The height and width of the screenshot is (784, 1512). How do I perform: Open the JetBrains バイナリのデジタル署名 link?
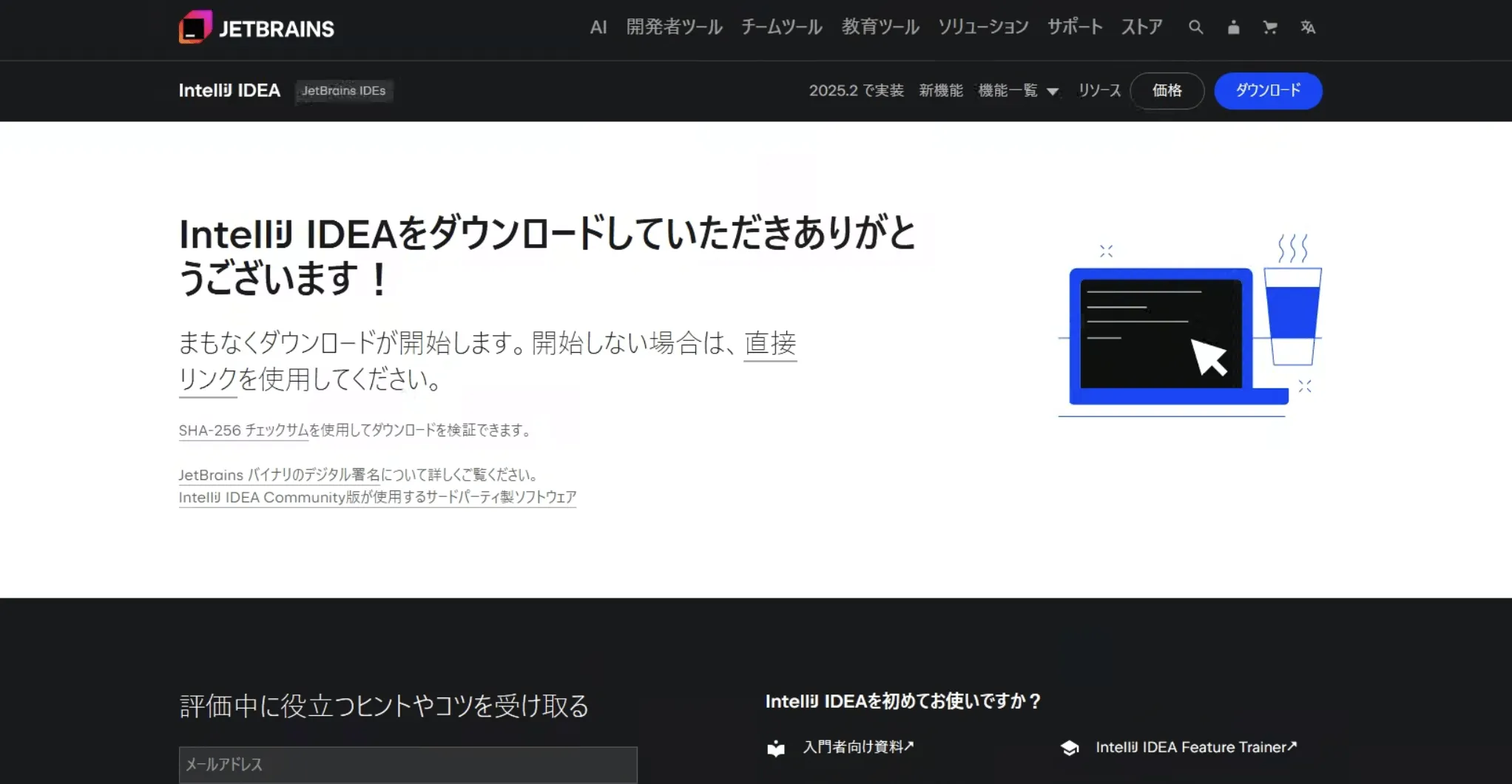[280, 475]
